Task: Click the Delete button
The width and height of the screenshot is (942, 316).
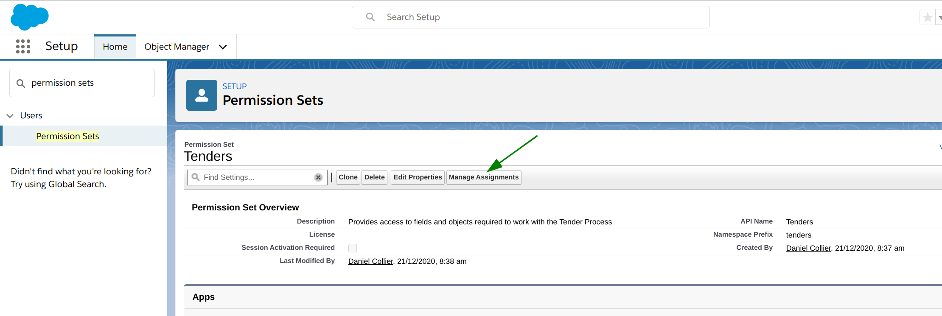Action: 374,177
